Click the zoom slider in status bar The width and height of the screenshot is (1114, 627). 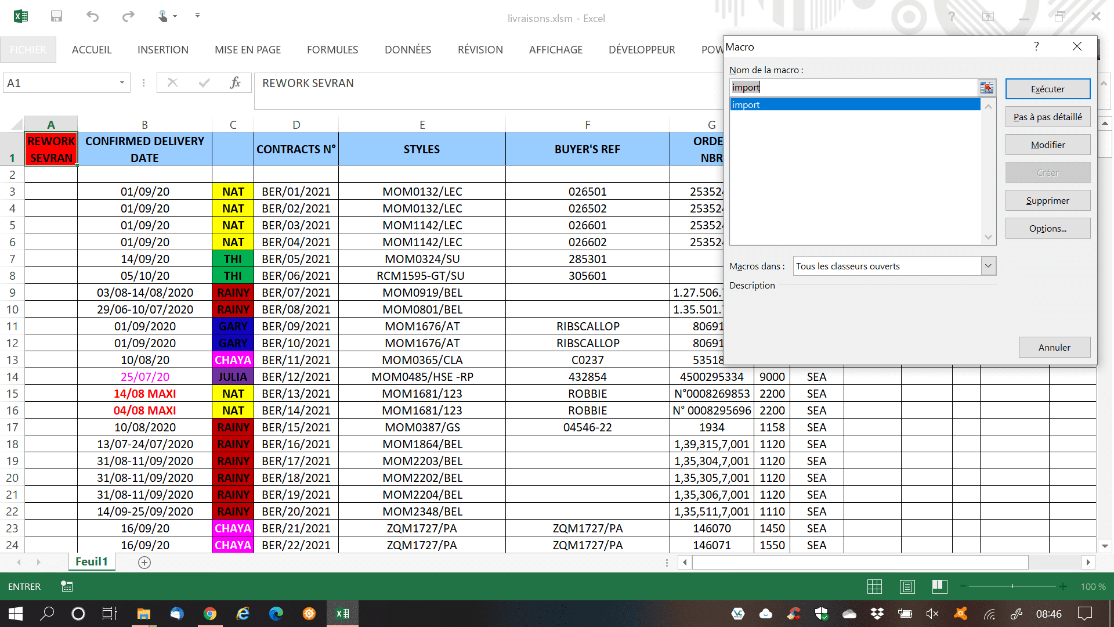(x=1012, y=586)
